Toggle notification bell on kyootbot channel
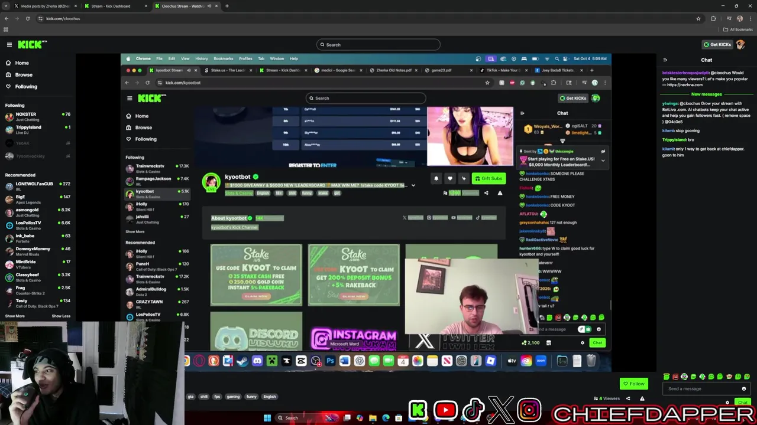Image resolution: width=757 pixels, height=425 pixels. point(436,178)
